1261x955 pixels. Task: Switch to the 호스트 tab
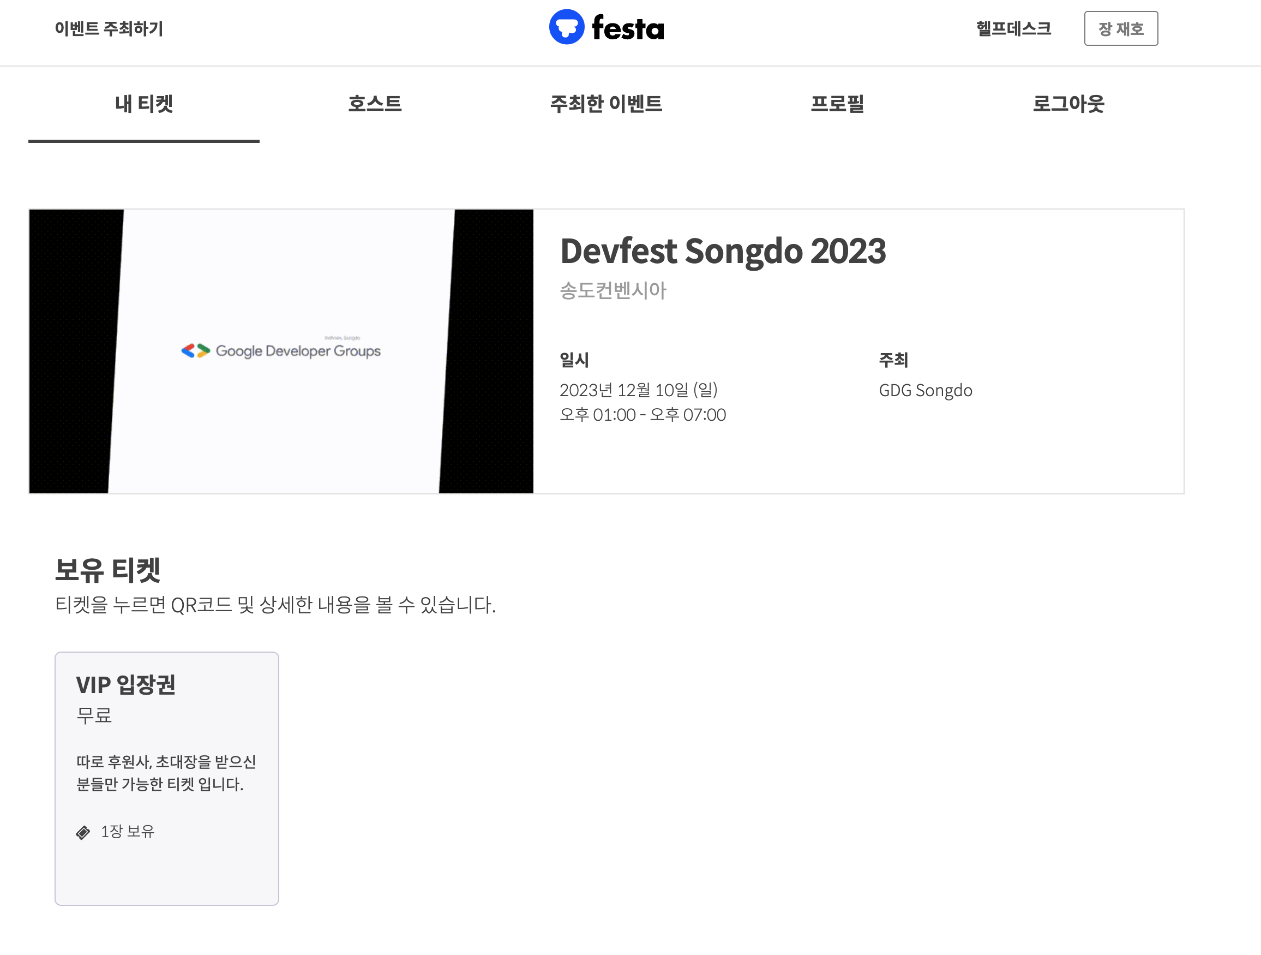point(375,104)
